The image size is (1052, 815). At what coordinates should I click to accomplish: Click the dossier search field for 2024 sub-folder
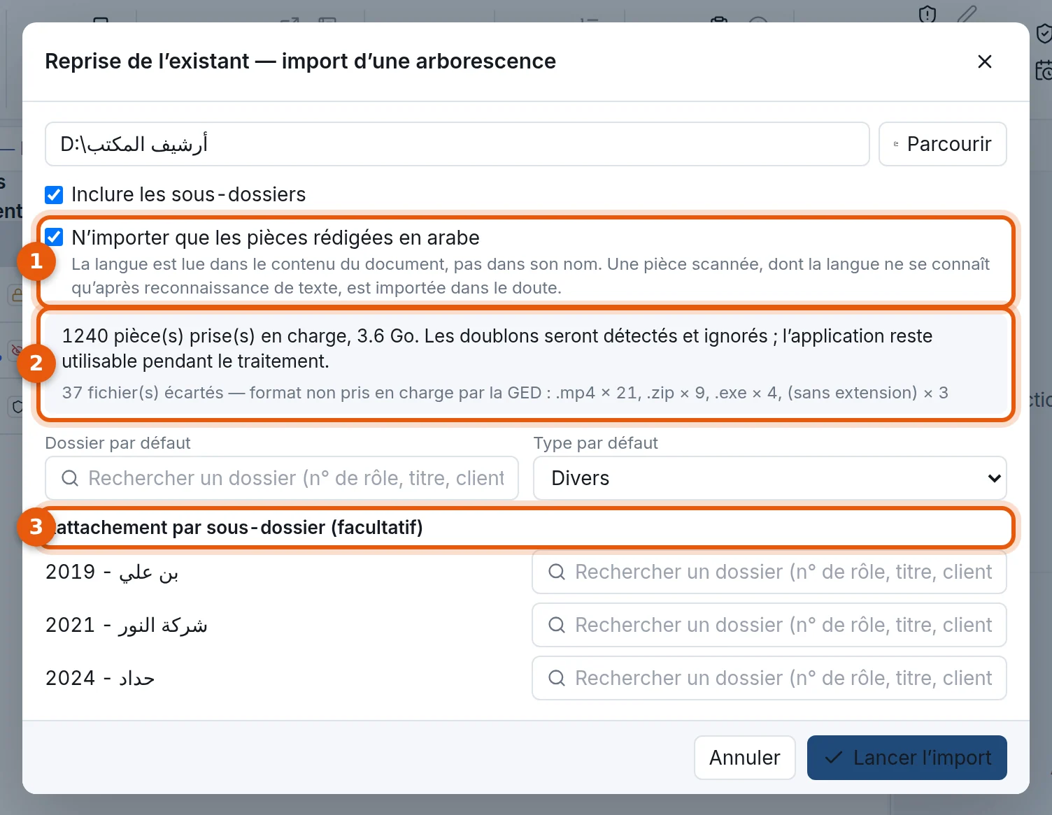pos(769,678)
